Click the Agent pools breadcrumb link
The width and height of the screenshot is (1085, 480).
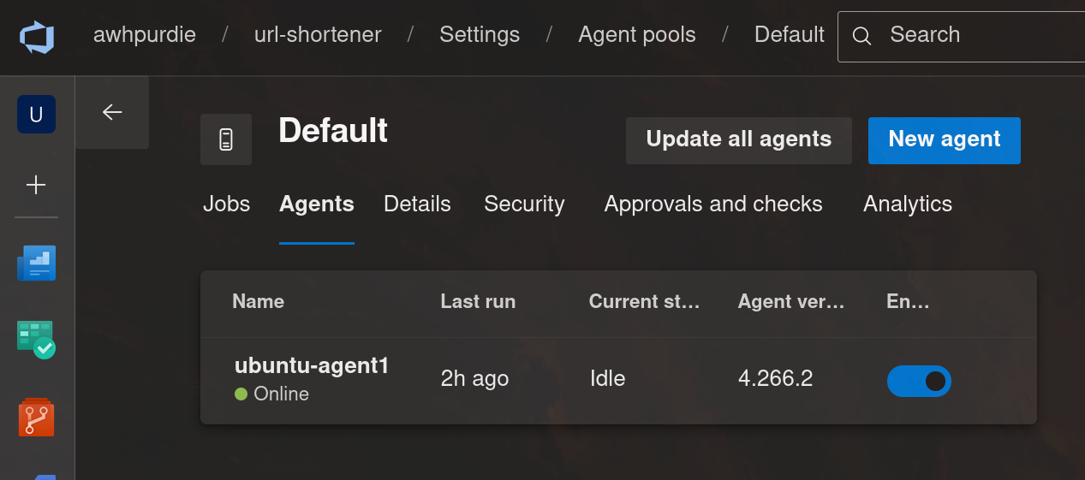pos(637,35)
